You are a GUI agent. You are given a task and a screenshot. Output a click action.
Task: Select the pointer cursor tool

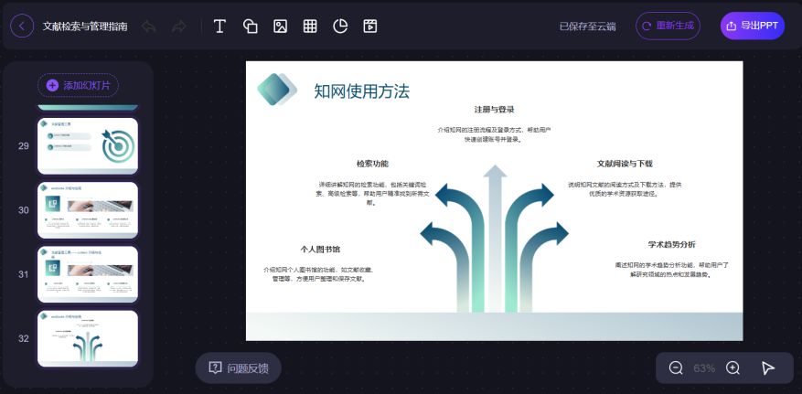(x=768, y=367)
